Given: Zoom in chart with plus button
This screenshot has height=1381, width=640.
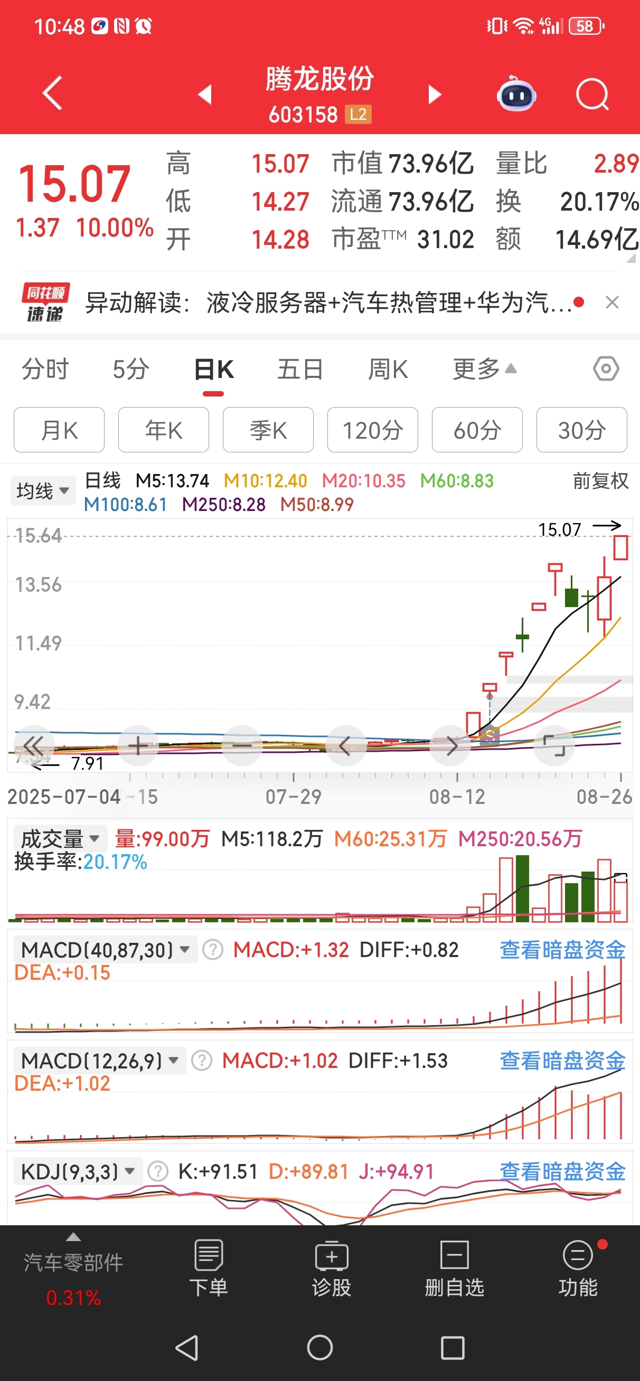Looking at the screenshot, I should tap(138, 746).
